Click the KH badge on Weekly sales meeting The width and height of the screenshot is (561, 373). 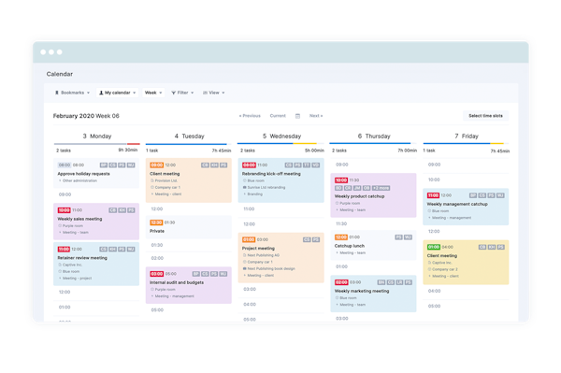pyautogui.click(x=122, y=210)
